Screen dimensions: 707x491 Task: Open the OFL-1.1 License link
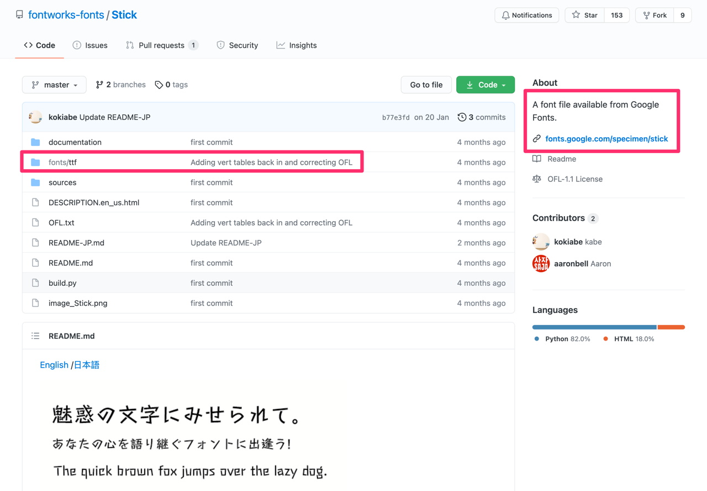[568, 179]
